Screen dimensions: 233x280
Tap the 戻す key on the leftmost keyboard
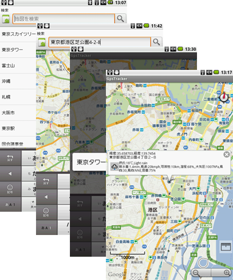click(11, 158)
